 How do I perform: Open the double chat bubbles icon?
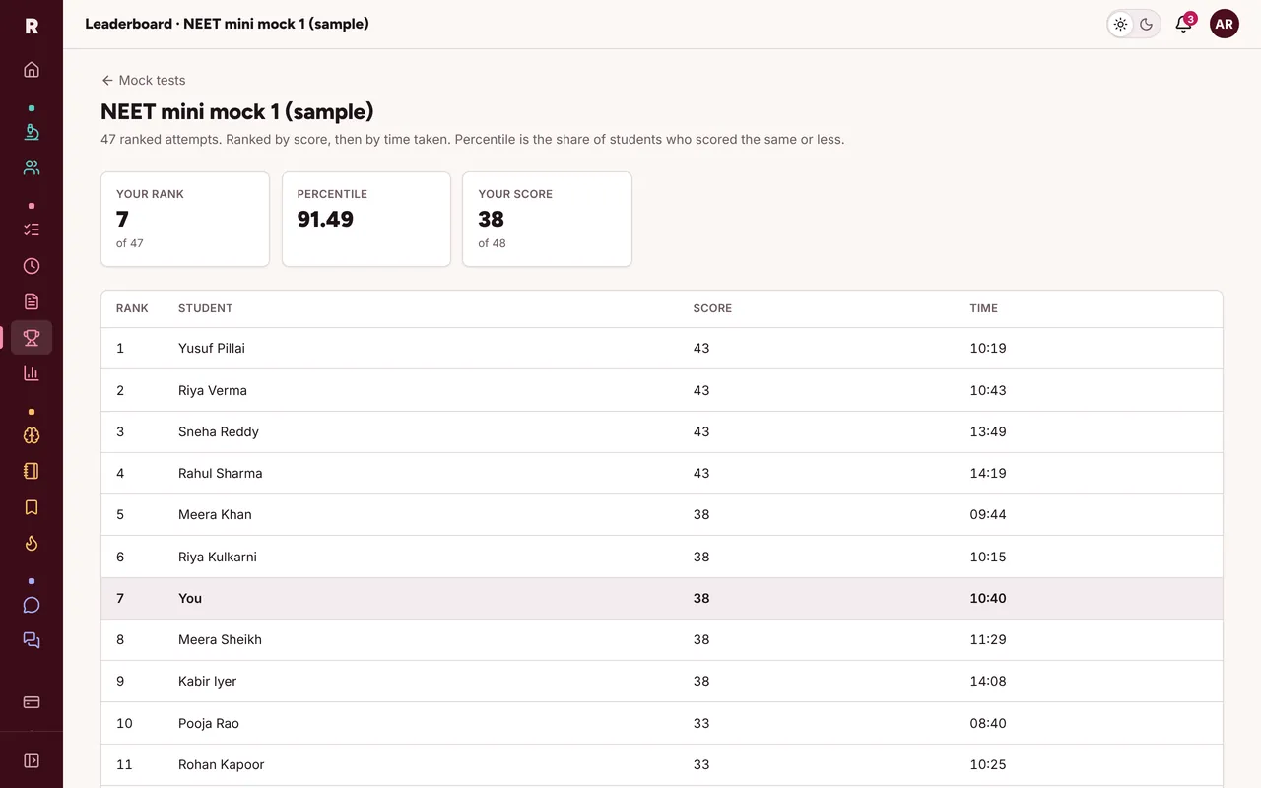coord(32,640)
